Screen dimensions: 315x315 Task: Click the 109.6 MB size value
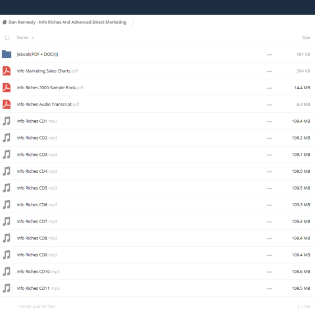301,271
